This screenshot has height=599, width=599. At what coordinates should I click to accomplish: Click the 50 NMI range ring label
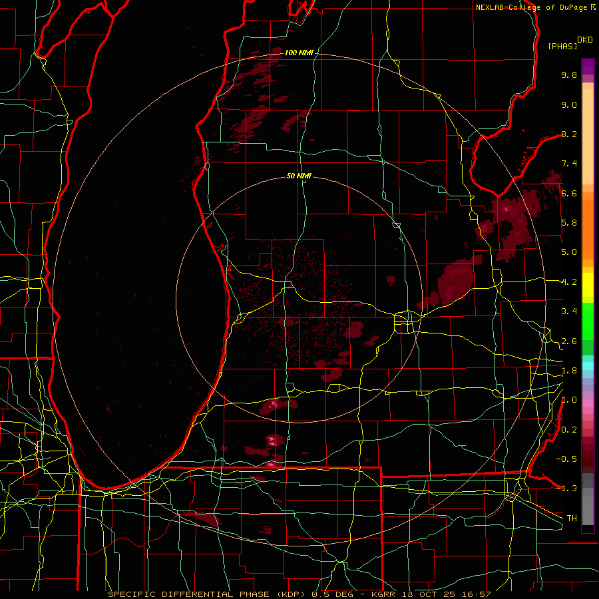pos(299,176)
